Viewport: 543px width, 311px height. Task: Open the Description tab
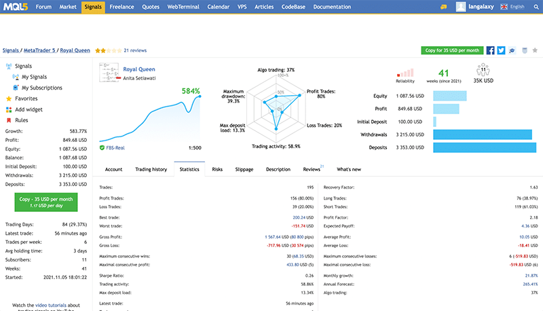coord(278,169)
